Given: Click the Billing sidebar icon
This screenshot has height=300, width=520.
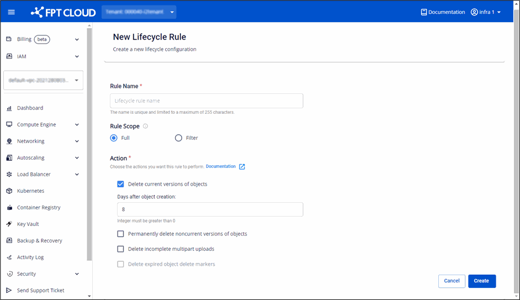Looking at the screenshot, I should 9,39.
